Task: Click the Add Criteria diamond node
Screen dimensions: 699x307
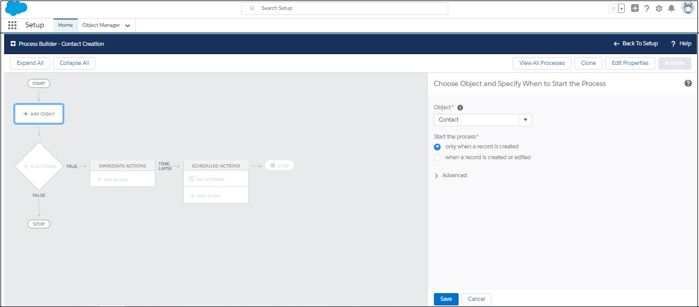Action: pyautogui.click(x=39, y=166)
